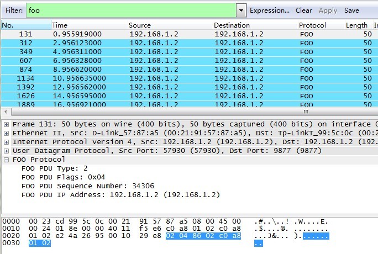Select packet number 1392
This screenshot has height=254, width=378.
(x=189, y=87)
